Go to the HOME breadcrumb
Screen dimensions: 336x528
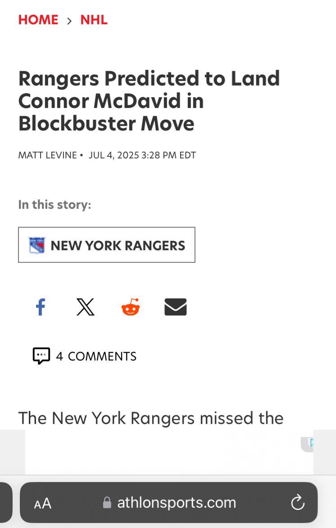pyautogui.click(x=38, y=20)
